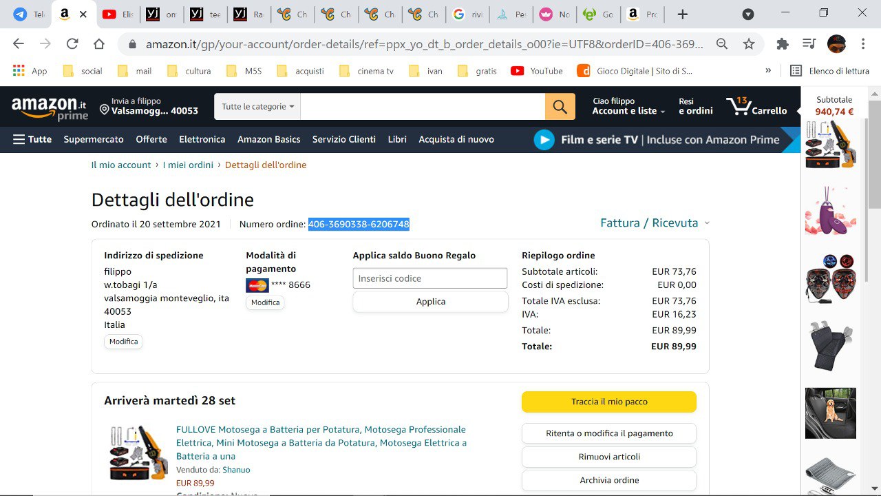Click the Traccia il mio pacco button

pos(608,402)
